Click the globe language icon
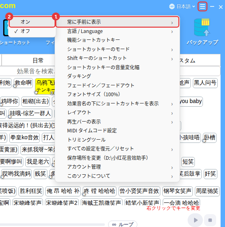 172,6
